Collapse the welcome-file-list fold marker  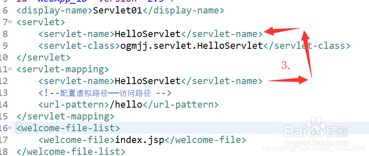[10, 128]
